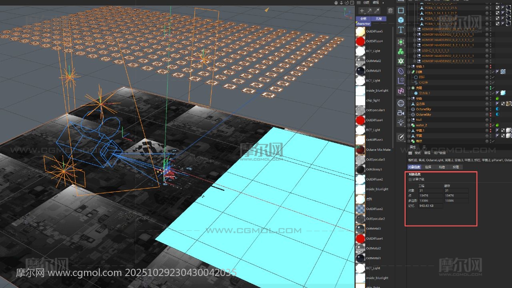The width and height of the screenshot is (512, 288).
Task: Open the 用户数据 menu in attributes
Action: pos(440,153)
